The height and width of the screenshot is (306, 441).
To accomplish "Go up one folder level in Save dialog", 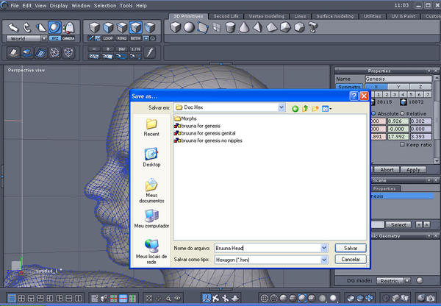I will pyautogui.click(x=305, y=108).
